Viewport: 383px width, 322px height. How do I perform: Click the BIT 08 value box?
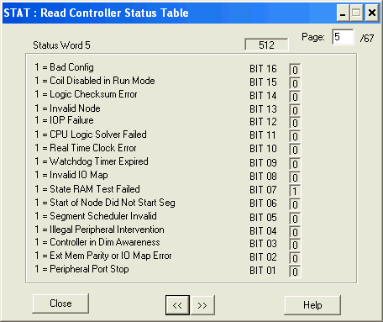click(295, 177)
